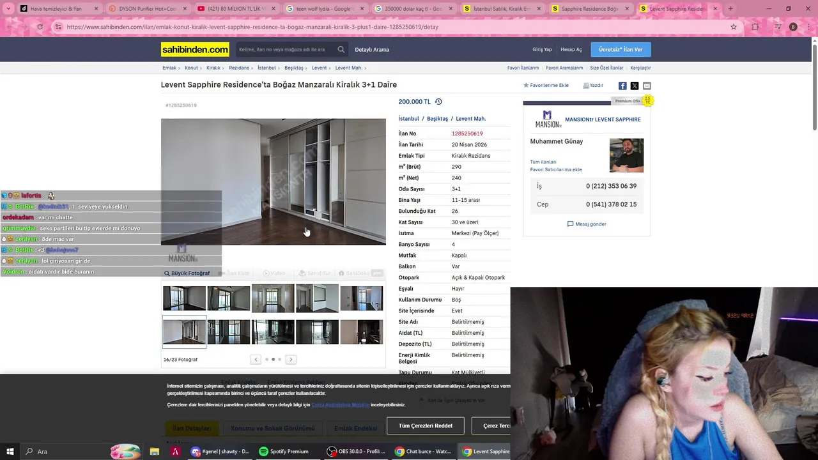Open Levent Mah. breadcrumb in navigation

pos(349,68)
